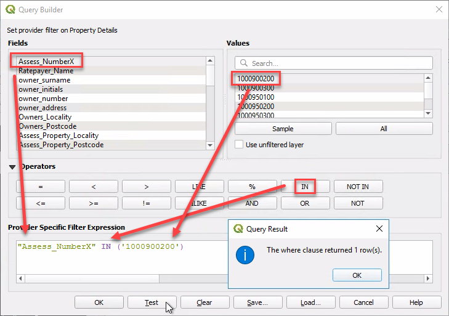
Task: Click the filter expression horizontal scrollbar thumb
Action: 92,278
